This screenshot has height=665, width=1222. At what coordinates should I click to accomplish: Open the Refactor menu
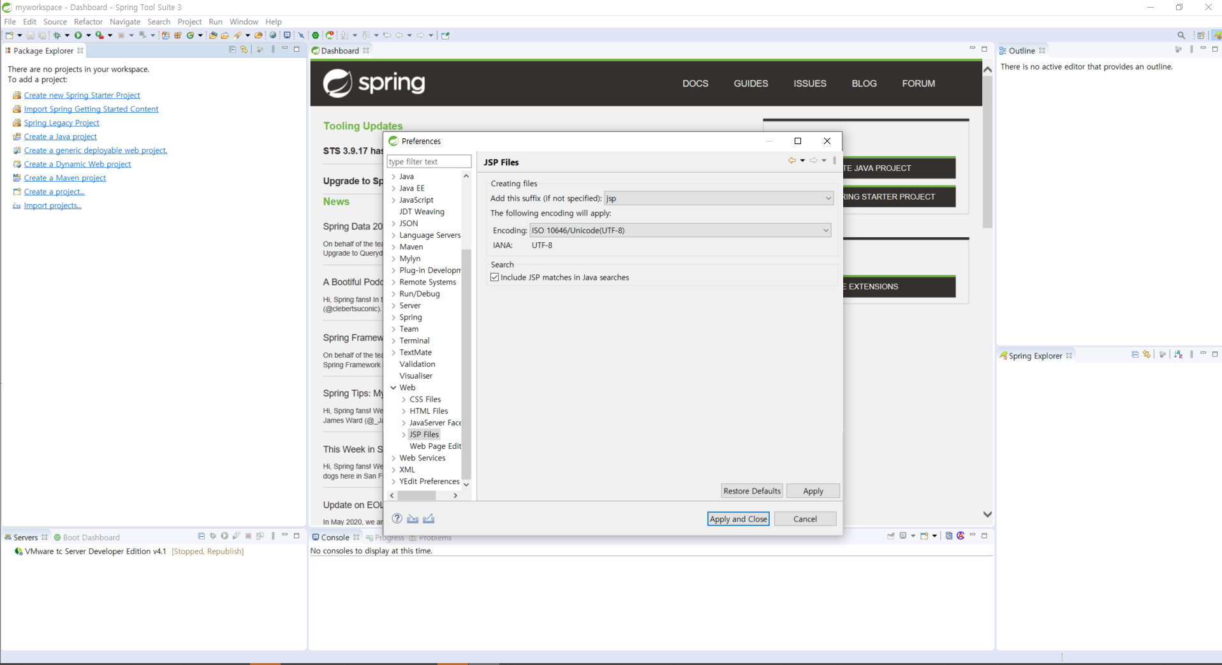(88, 22)
